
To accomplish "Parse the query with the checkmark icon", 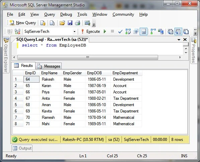I will [120, 31].
